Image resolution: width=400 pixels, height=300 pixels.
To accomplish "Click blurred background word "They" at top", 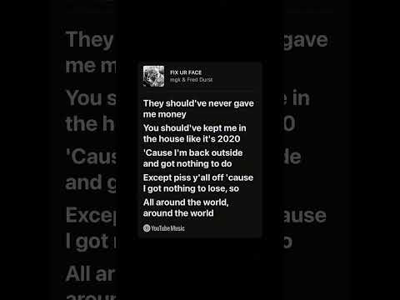I will point(90,40).
